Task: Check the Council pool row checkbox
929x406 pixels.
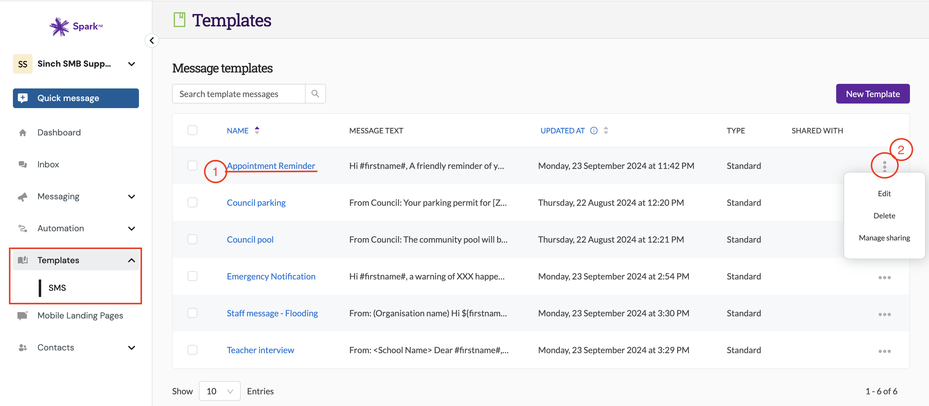Action: [x=192, y=239]
